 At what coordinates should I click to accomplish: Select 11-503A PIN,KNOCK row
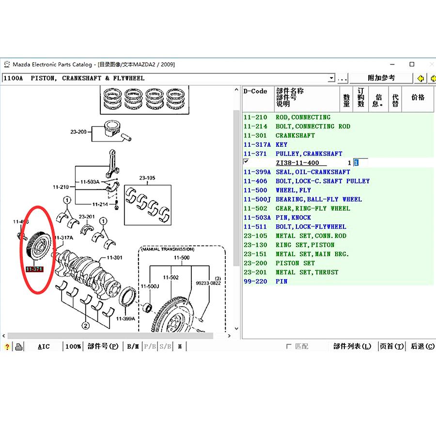[x=338, y=218]
